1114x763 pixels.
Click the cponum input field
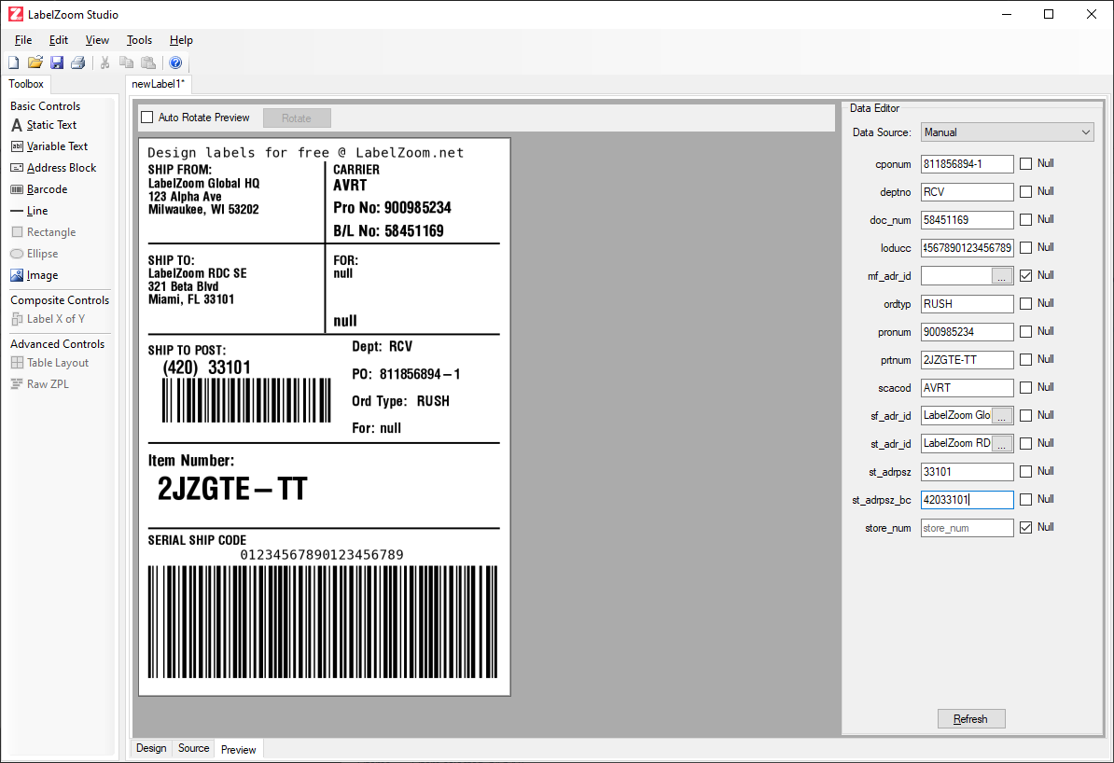tap(967, 164)
